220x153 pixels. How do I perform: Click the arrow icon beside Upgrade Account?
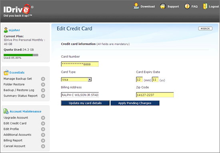click(x=43, y=118)
